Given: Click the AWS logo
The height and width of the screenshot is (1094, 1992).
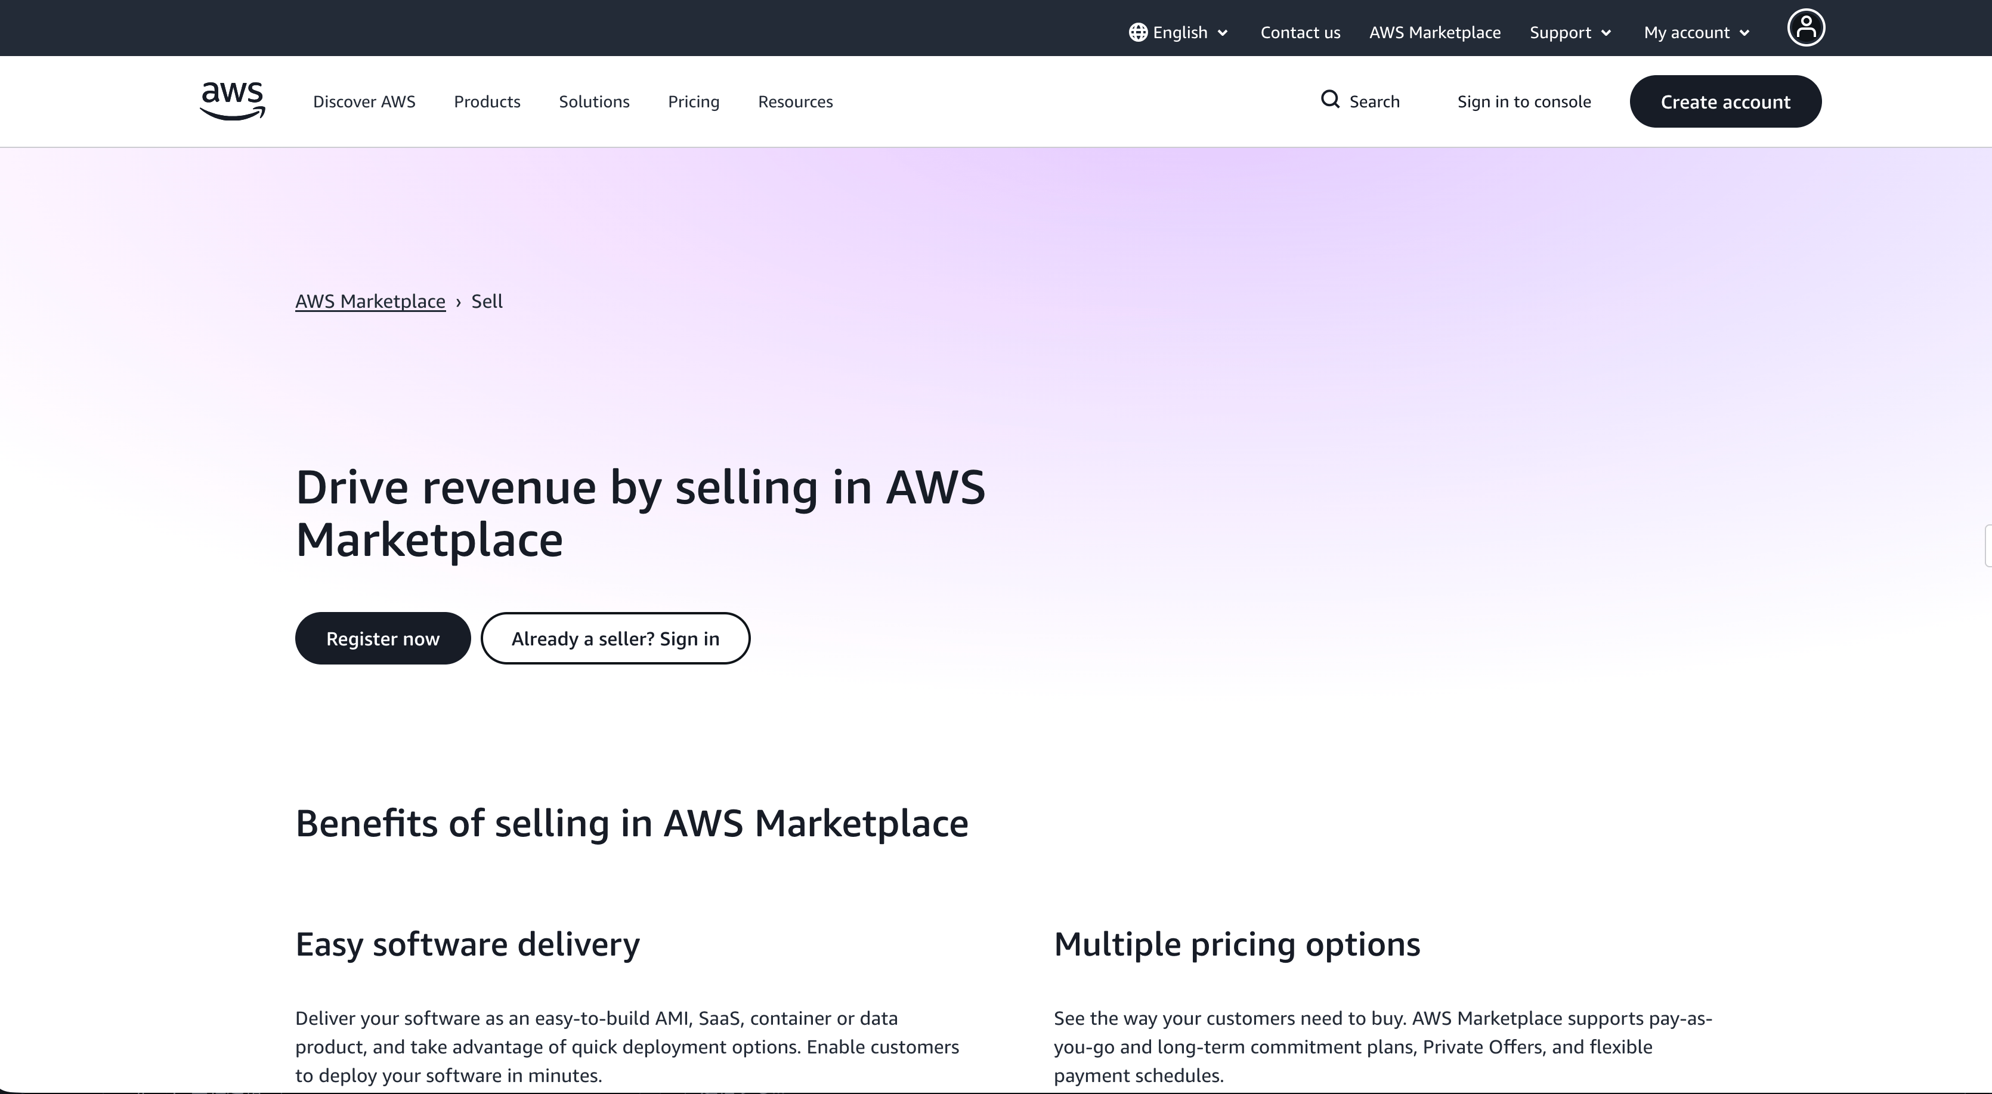Looking at the screenshot, I should 233,101.
